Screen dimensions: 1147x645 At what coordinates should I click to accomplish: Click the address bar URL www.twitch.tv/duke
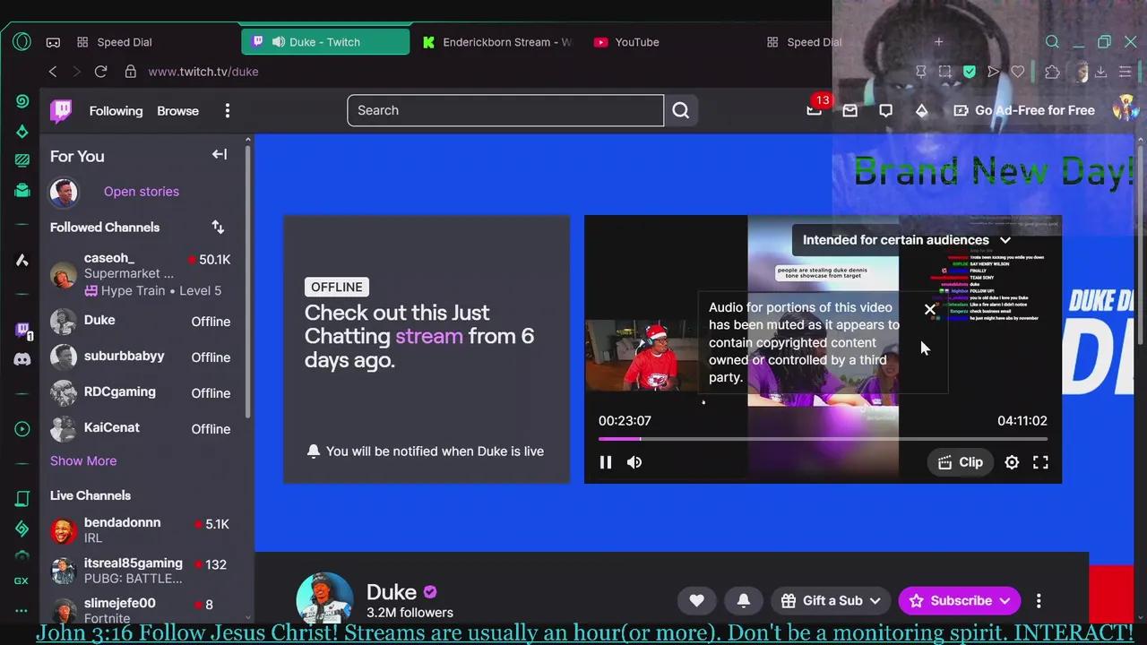tap(203, 72)
